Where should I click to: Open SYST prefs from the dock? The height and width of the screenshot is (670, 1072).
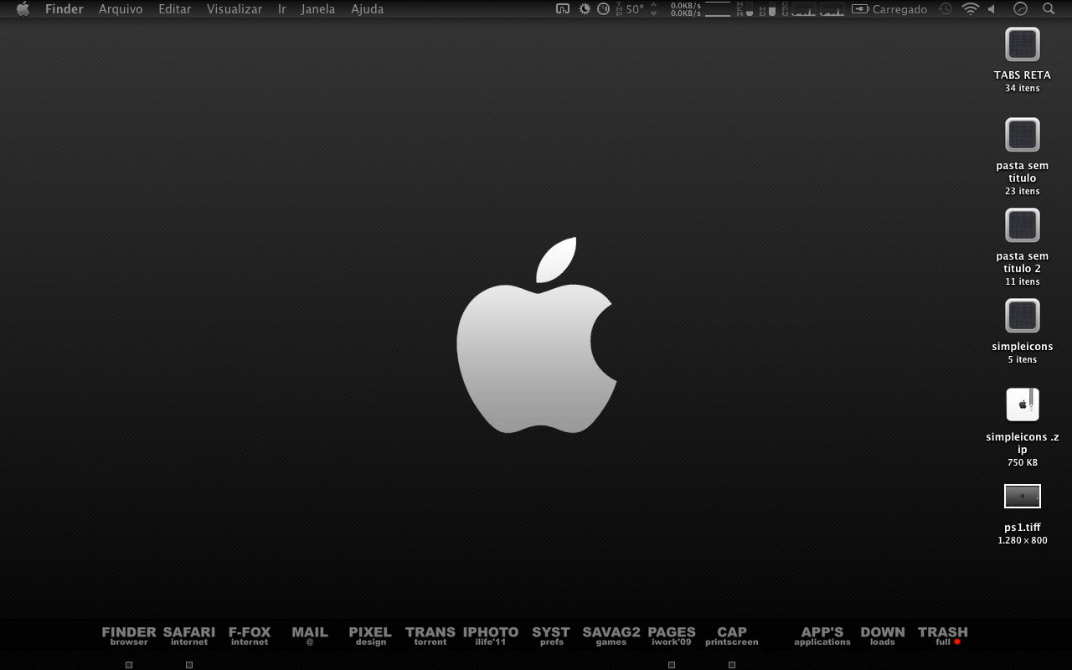coord(551,636)
